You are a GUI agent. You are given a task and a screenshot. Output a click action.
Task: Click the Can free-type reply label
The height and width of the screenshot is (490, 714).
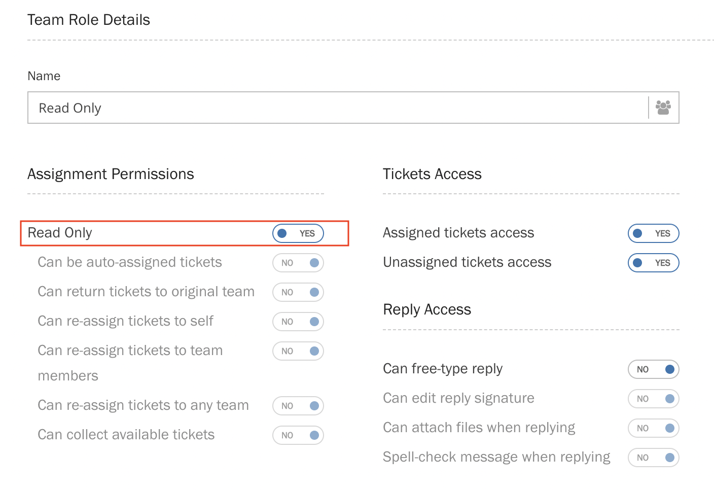click(442, 369)
